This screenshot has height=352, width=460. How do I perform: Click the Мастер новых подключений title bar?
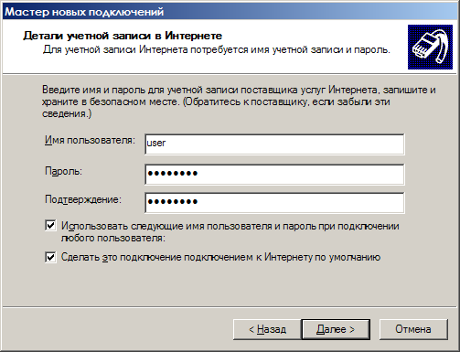point(230,12)
